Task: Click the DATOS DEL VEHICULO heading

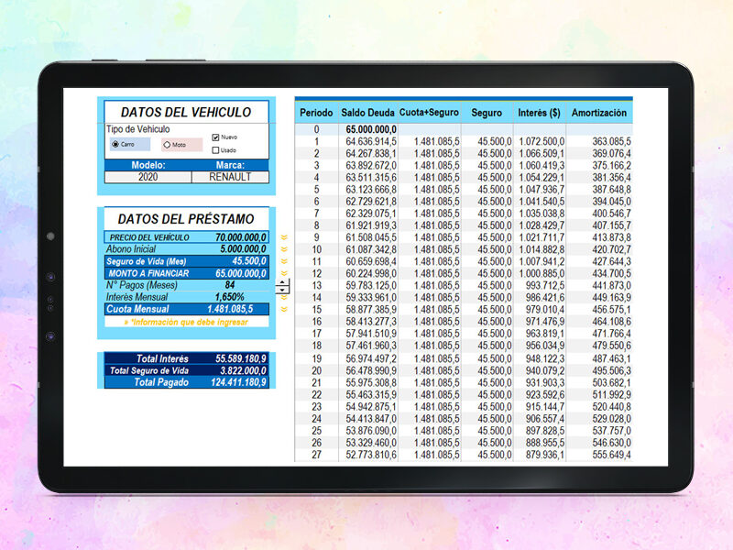Action: pos(186,112)
